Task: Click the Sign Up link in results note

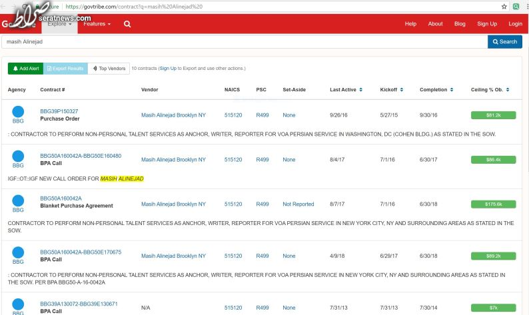Action: pos(168,69)
